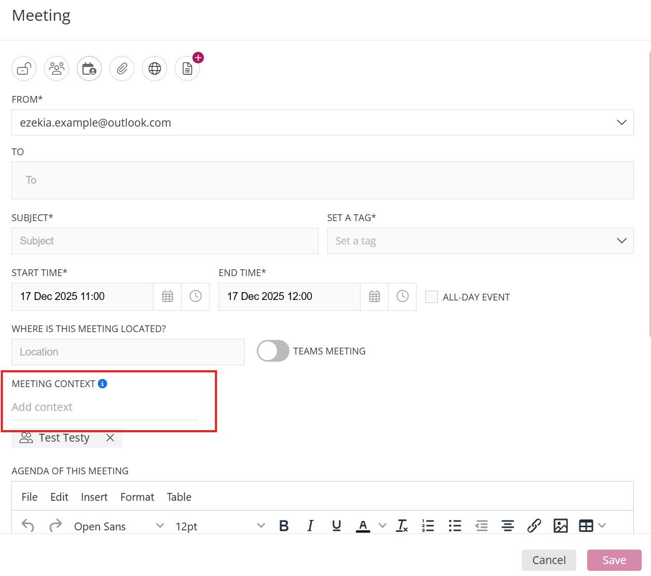This screenshot has height=576, width=651.
Task: Expand the table options arrow
Action: [x=602, y=526]
